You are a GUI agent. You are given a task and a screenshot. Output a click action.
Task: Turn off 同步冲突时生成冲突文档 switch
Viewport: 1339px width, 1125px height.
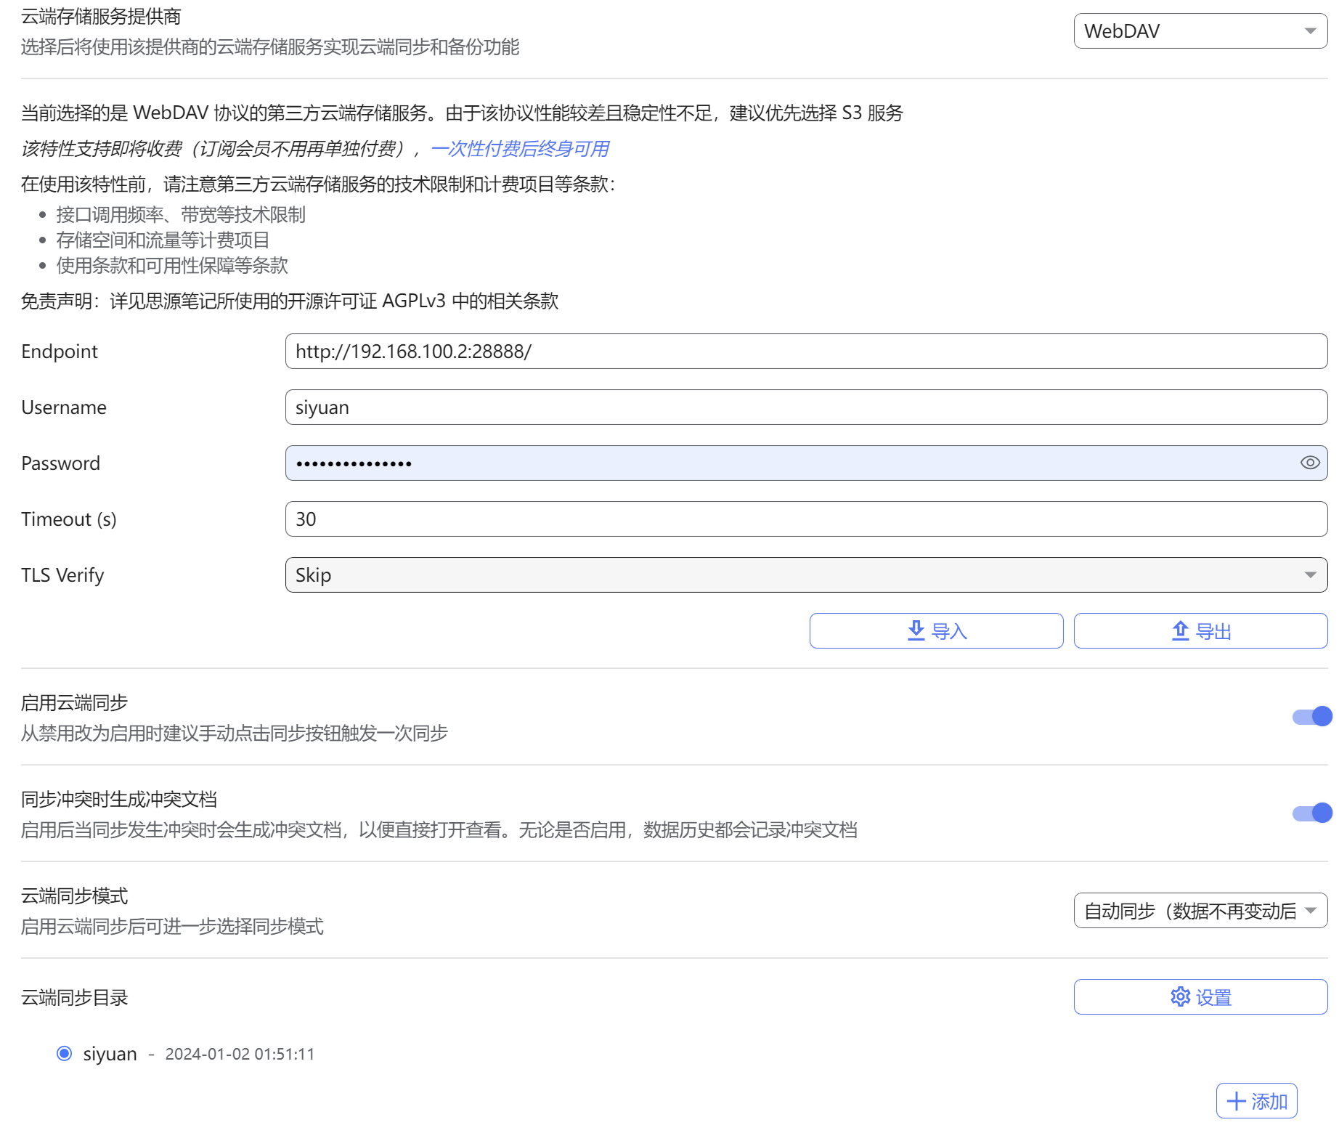click(1312, 813)
